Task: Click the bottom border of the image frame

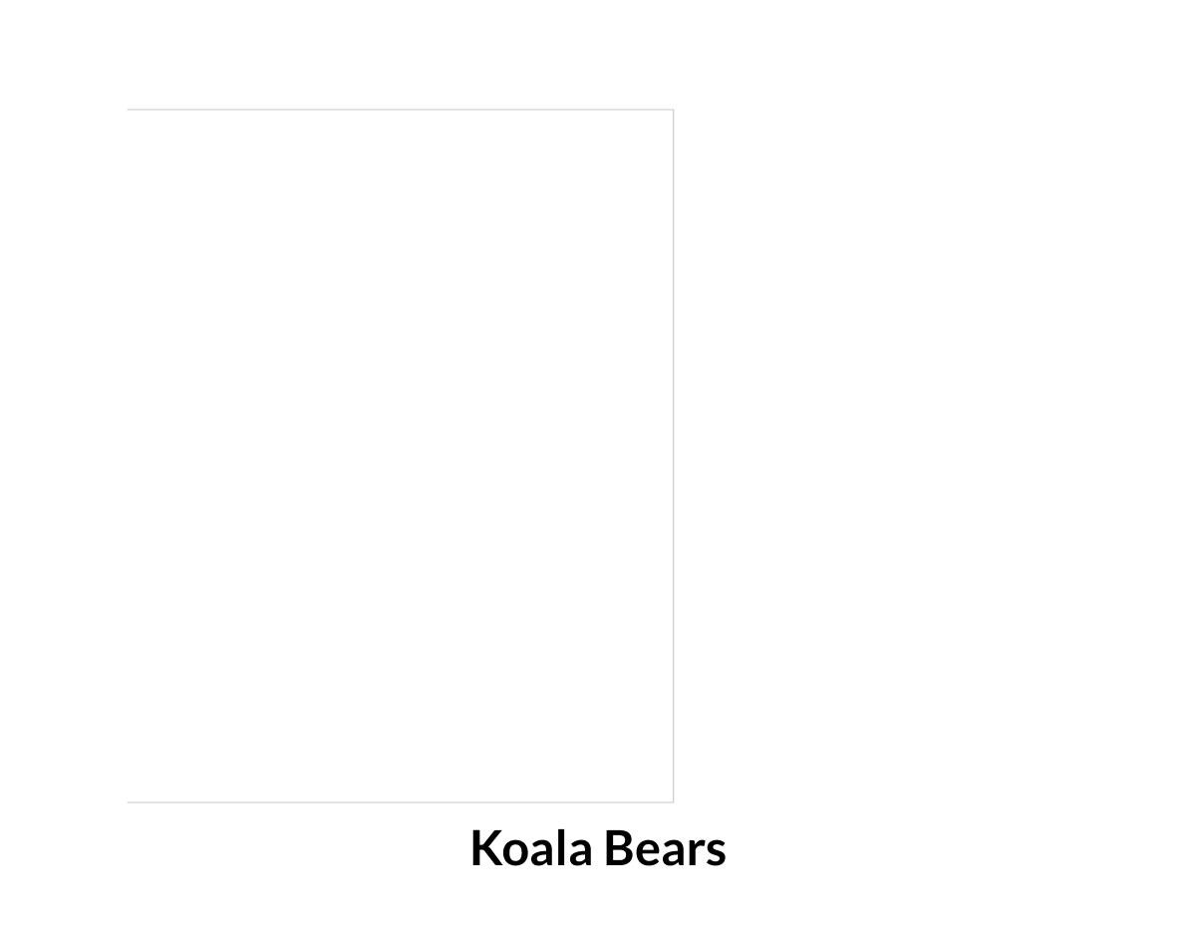Action: [x=399, y=801]
